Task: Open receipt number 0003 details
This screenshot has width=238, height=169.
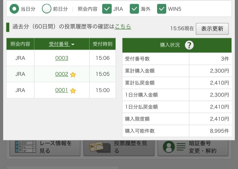Action: point(62,58)
